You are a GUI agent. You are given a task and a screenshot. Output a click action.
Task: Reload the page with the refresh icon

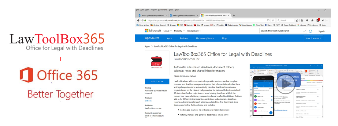(x=273, y=20)
